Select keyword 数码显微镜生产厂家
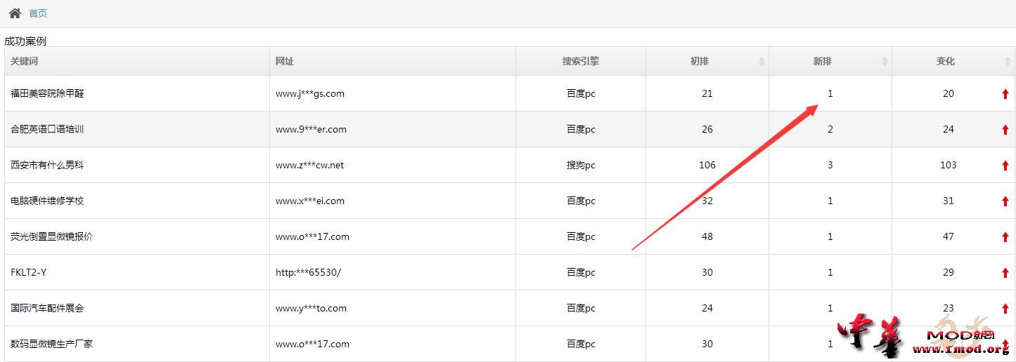This screenshot has width=1016, height=362. 52,344
